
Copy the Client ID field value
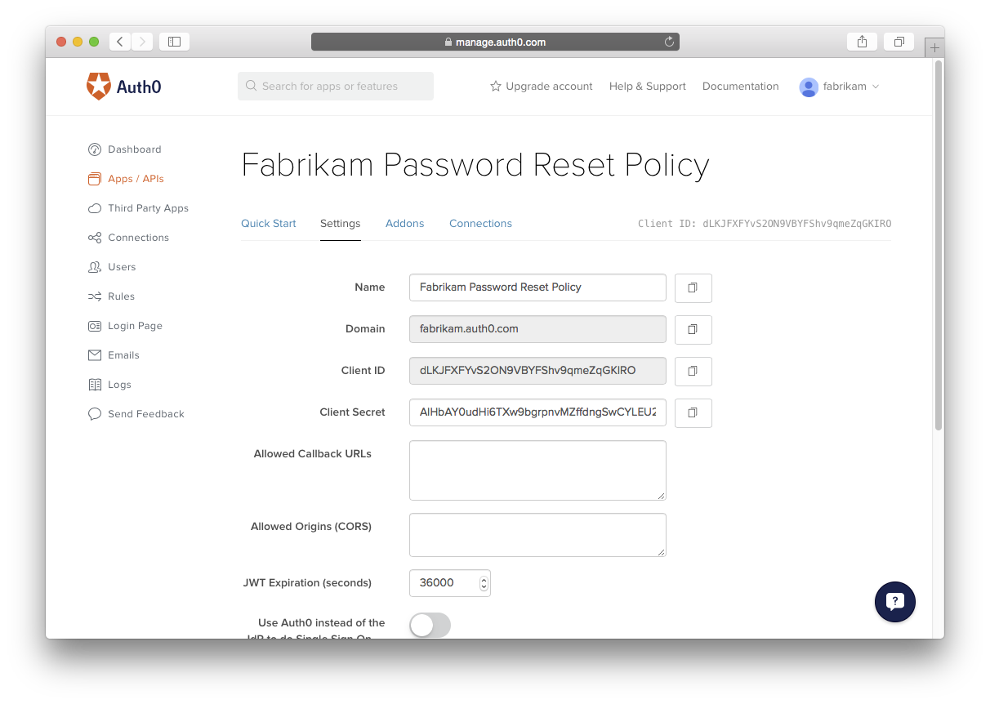click(x=693, y=371)
